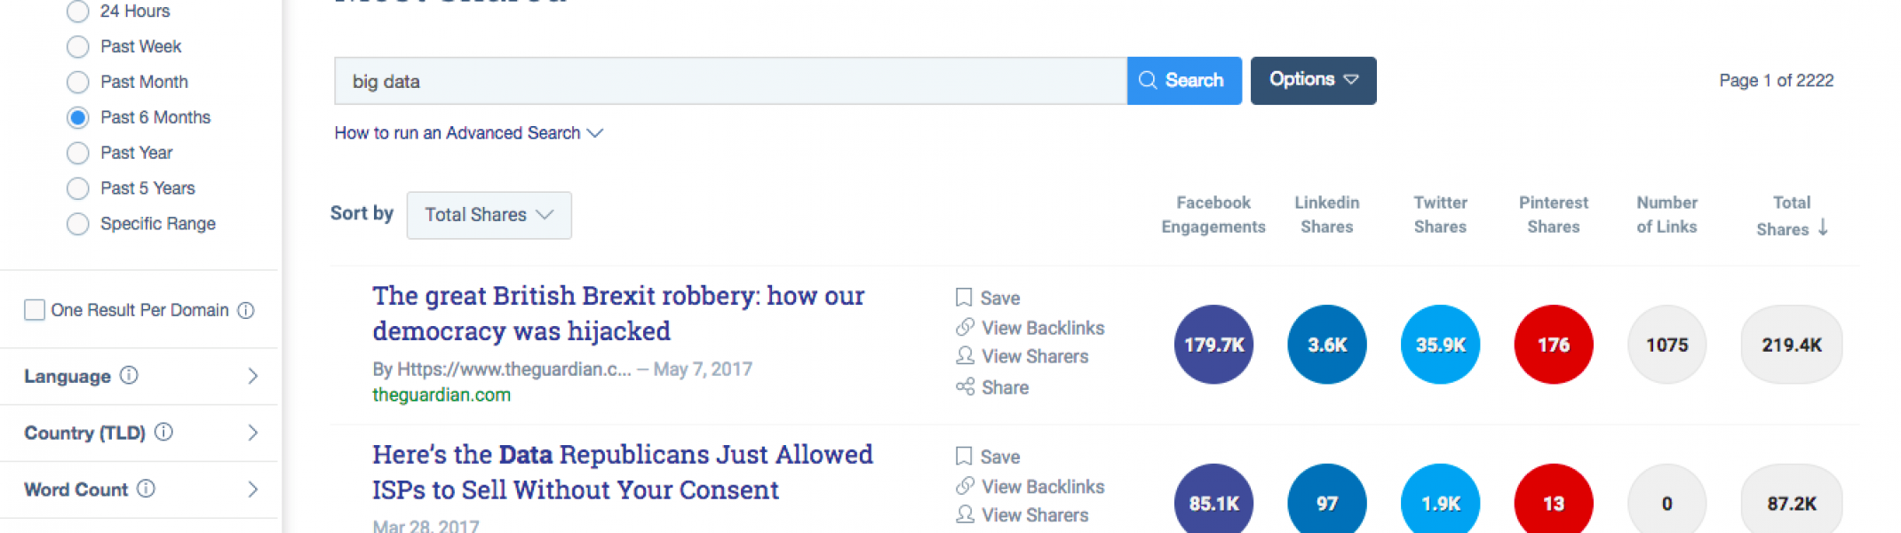The height and width of the screenshot is (533, 1901).
Task: Enable One Result Per Domain checkbox
Action: pos(35,310)
